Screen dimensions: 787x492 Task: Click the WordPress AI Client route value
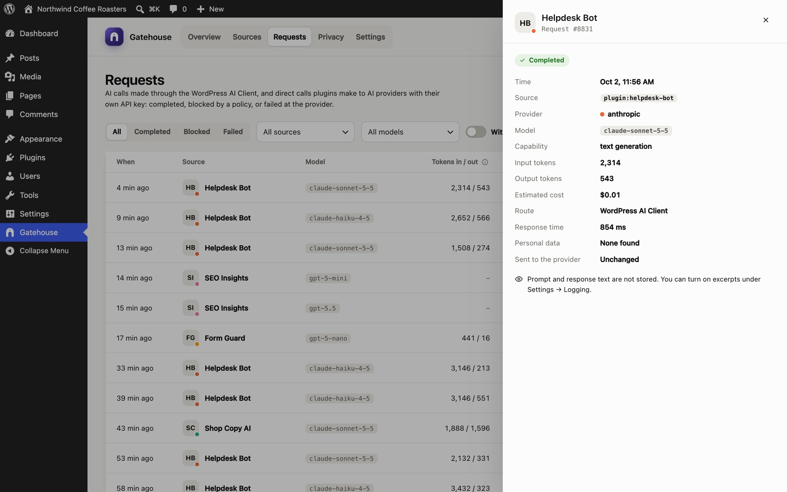coord(634,211)
